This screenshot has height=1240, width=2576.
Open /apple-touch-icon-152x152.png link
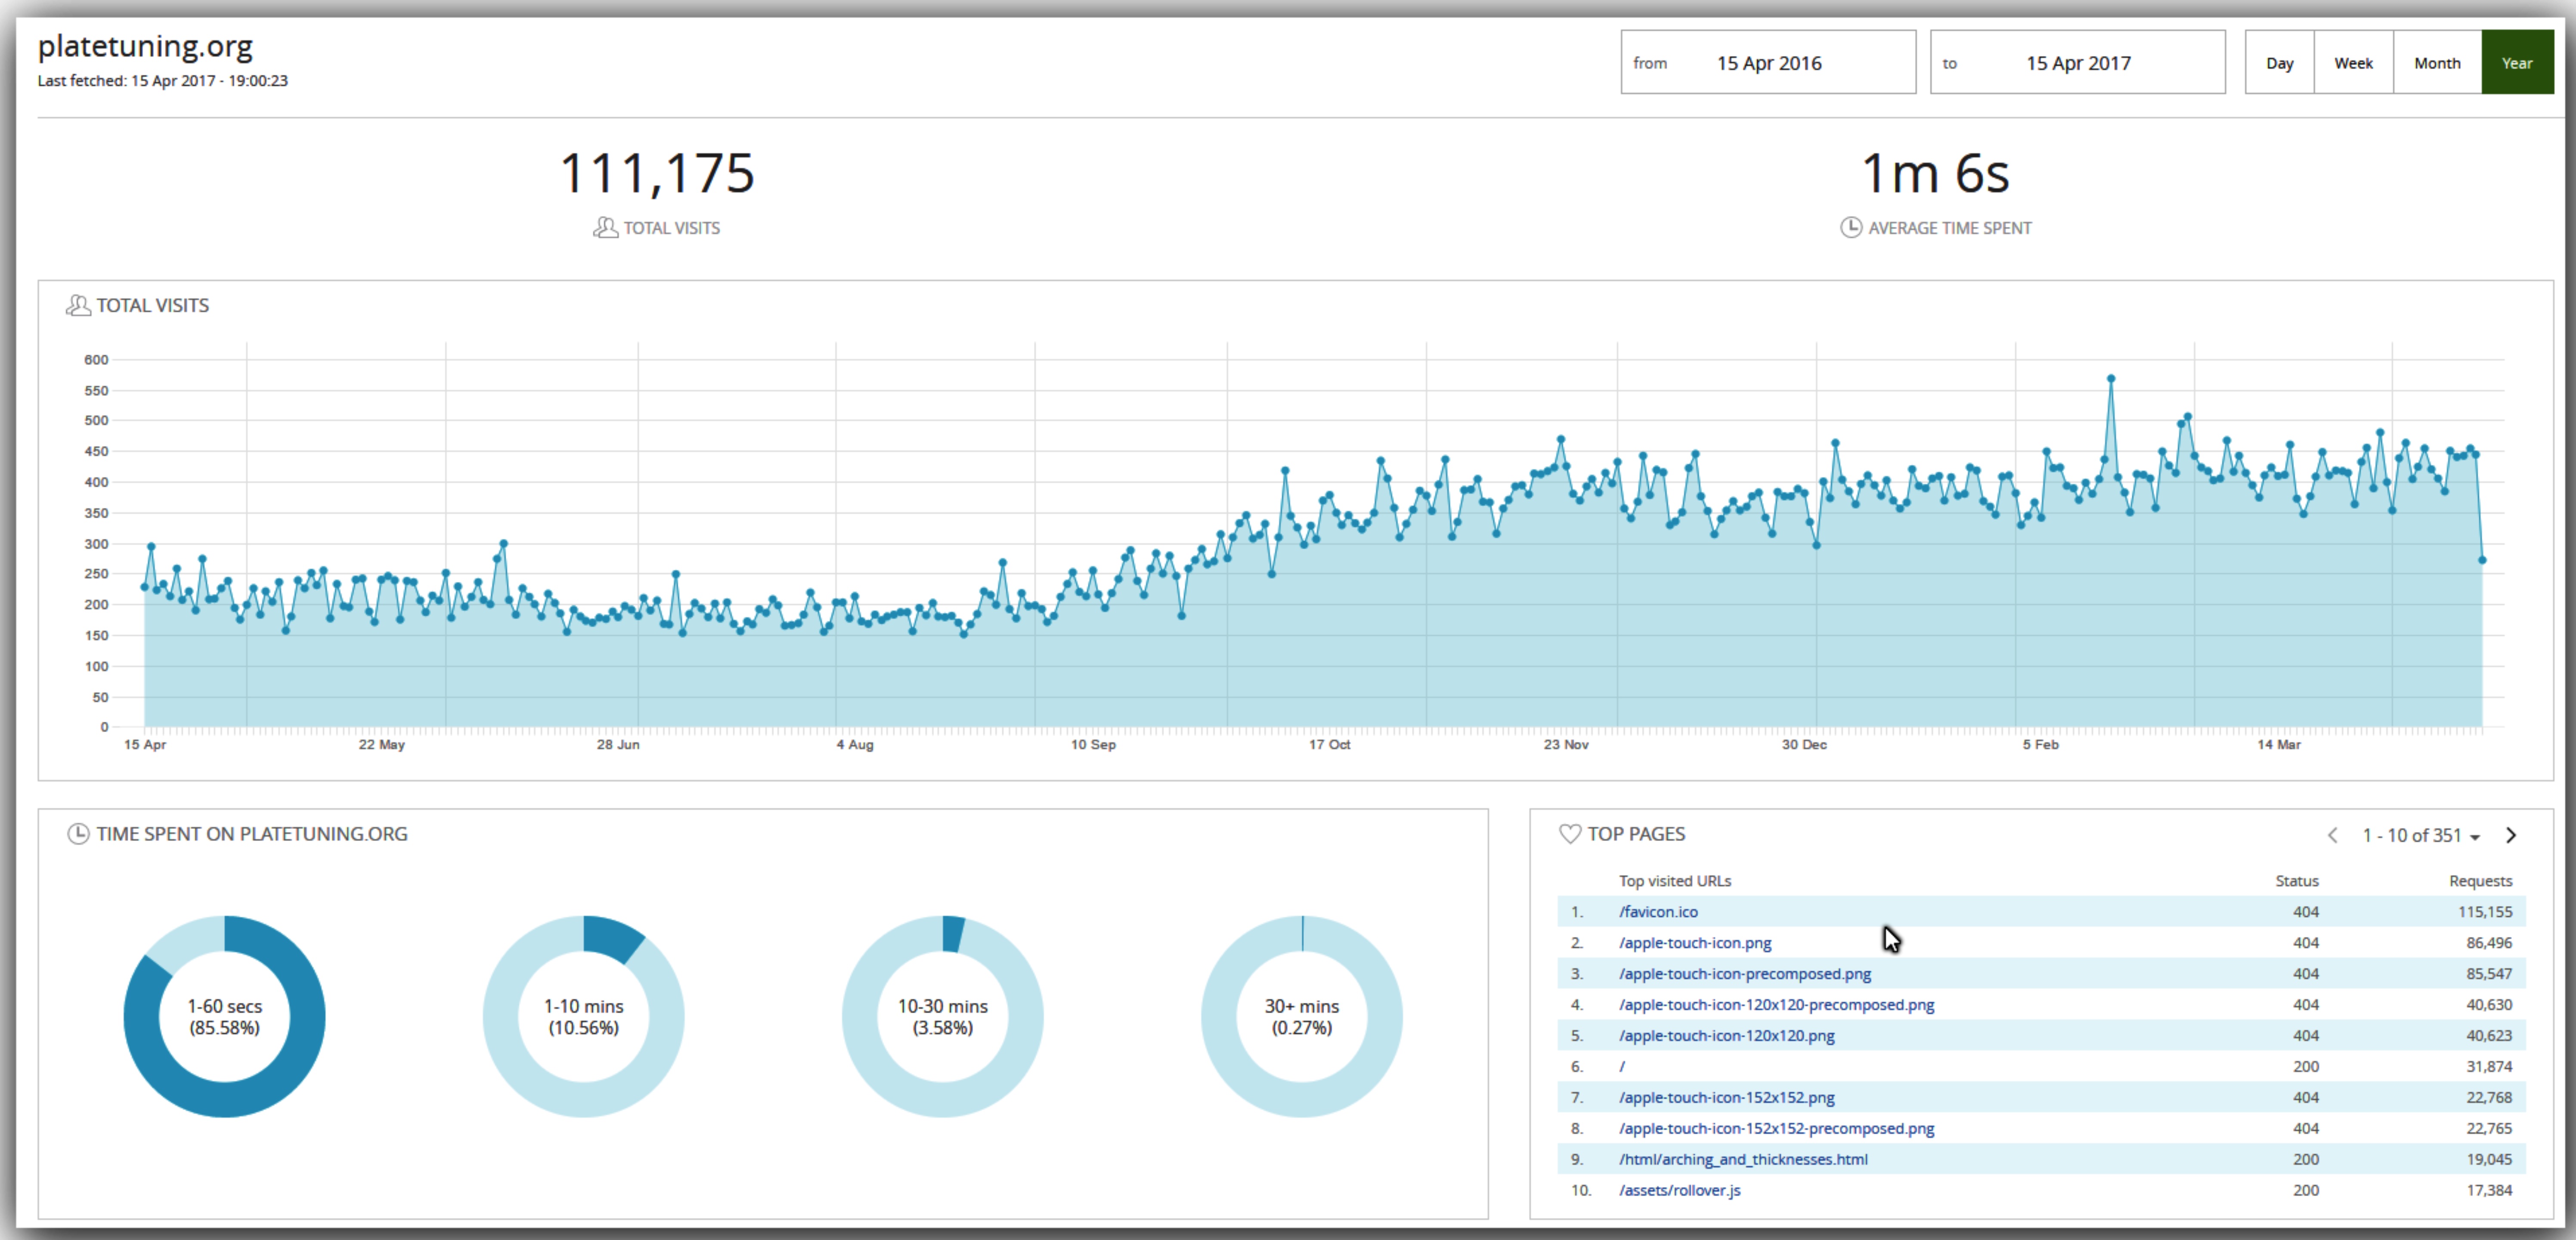click(x=1727, y=1098)
